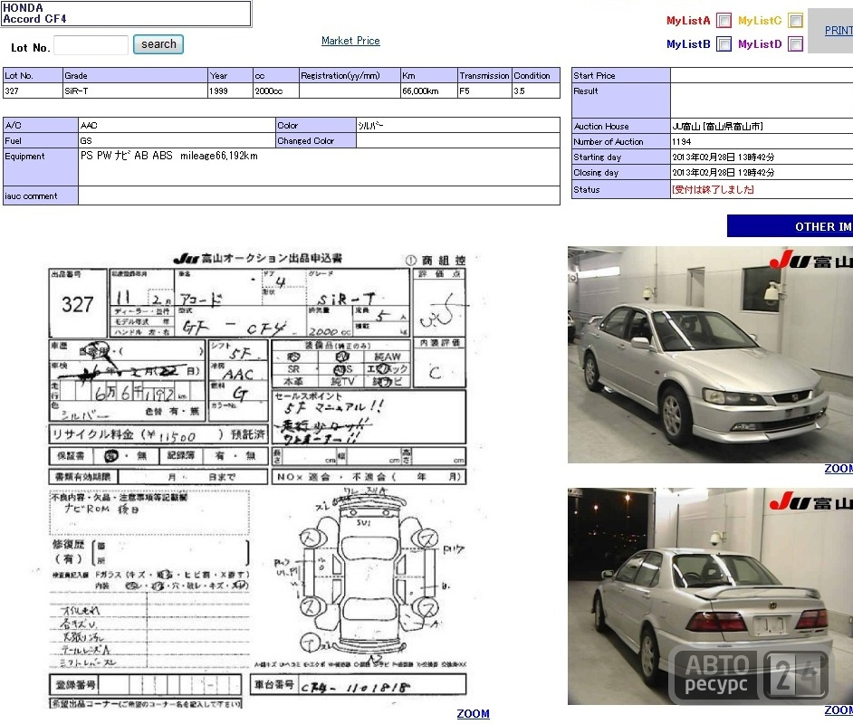853x724 pixels.
Task: Open the OTHER IMAGES blue banner
Action: tap(790, 226)
